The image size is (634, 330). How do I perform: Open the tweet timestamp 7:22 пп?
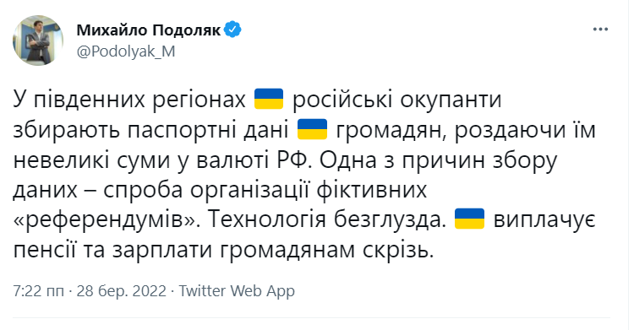click(x=38, y=291)
